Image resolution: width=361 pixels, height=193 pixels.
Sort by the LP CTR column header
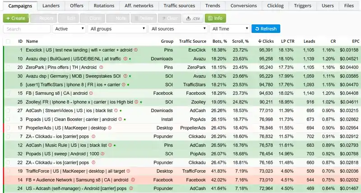click(287, 41)
